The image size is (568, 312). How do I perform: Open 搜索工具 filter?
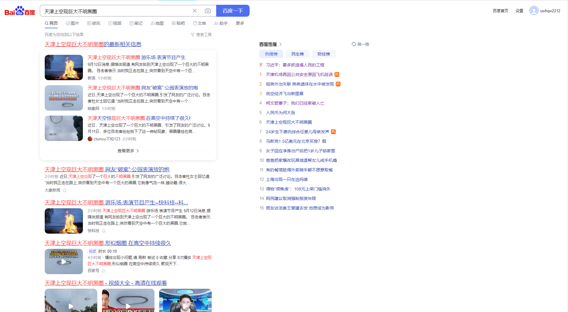pyautogui.click(x=201, y=35)
